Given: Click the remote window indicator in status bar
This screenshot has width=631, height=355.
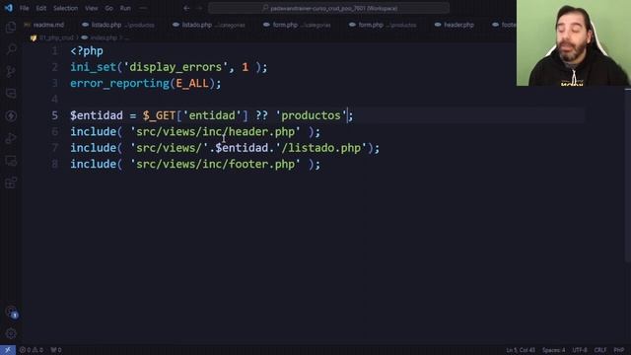Looking at the screenshot, I should pyautogui.click(x=8, y=350).
